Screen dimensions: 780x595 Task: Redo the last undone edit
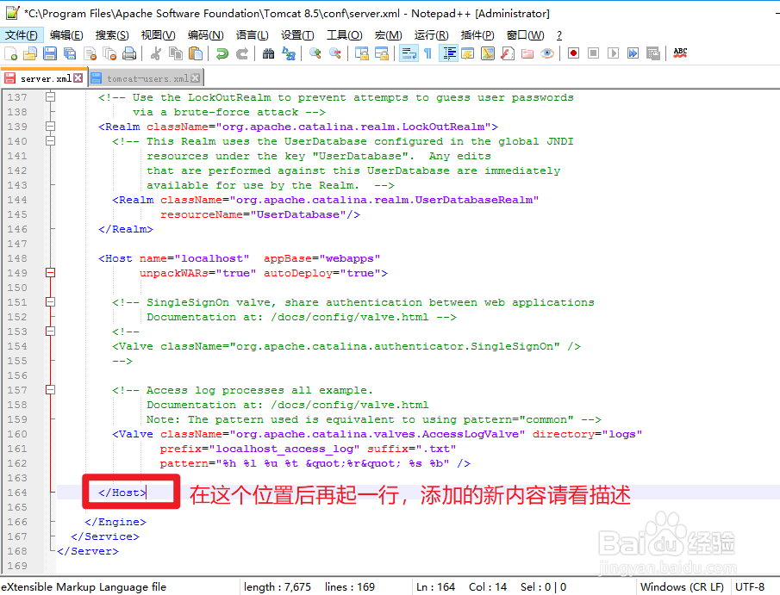click(x=242, y=53)
